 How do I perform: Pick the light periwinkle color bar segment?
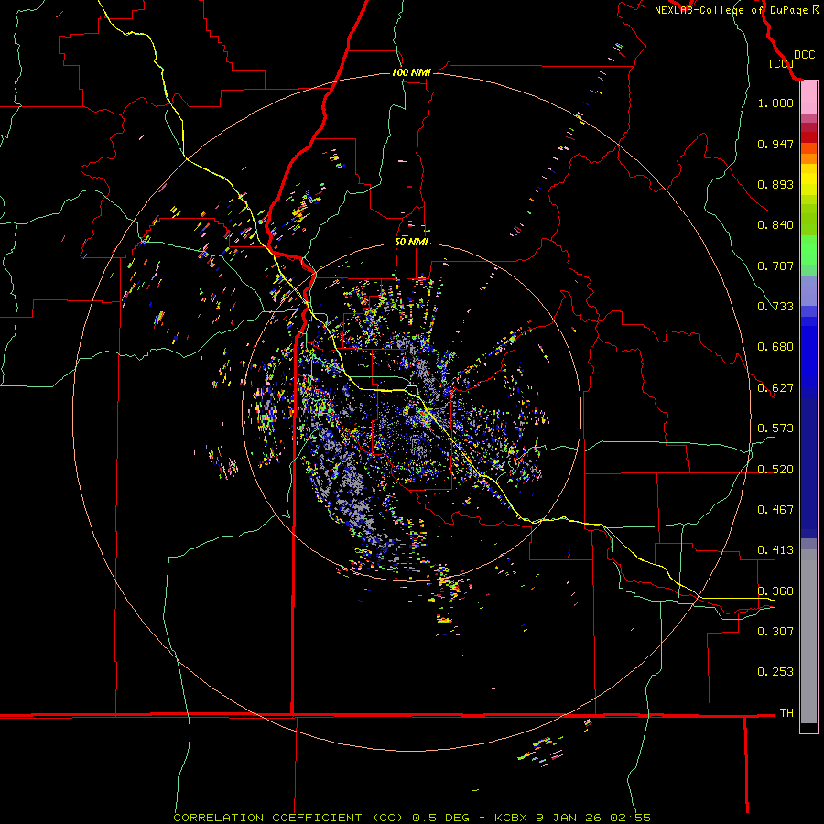(x=808, y=290)
